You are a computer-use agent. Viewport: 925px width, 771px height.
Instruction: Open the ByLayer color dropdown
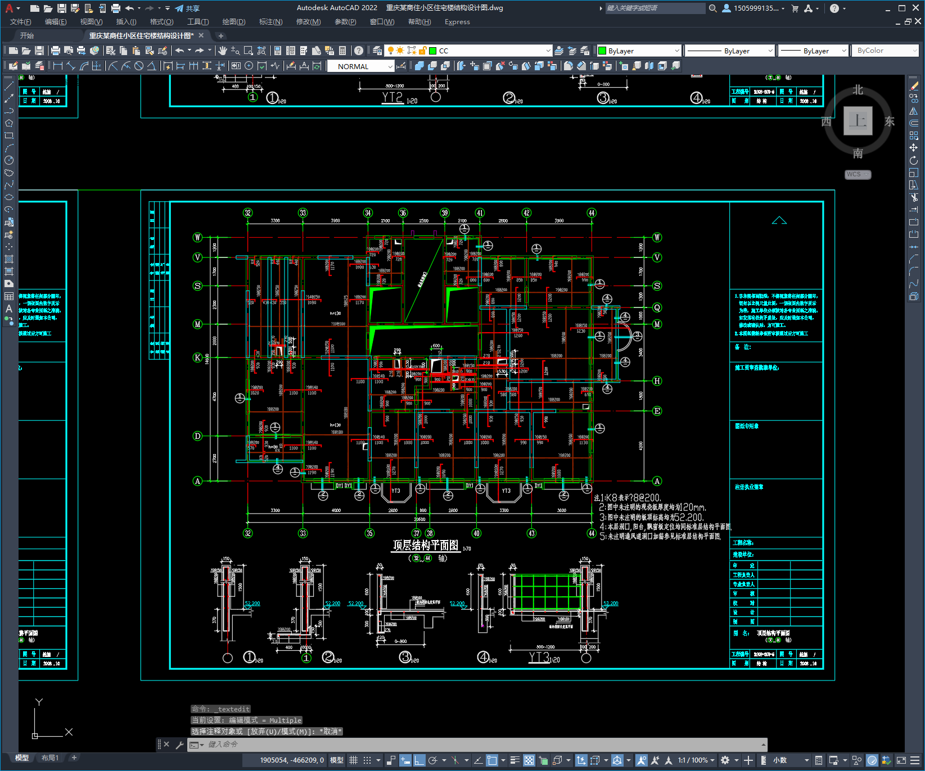point(676,51)
